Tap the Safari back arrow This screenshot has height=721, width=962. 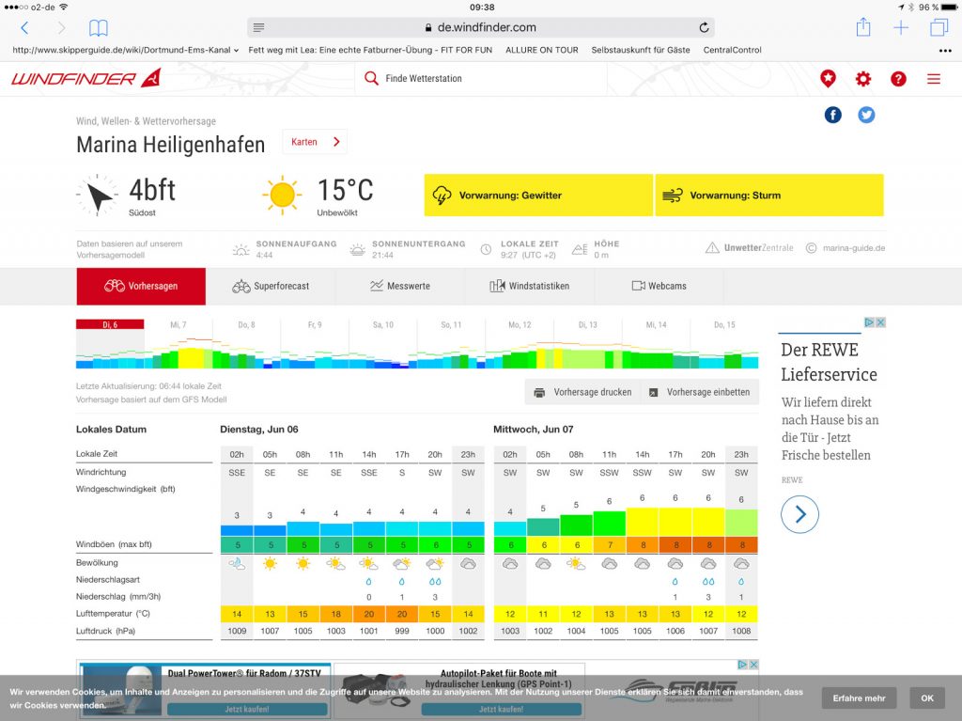click(x=24, y=28)
